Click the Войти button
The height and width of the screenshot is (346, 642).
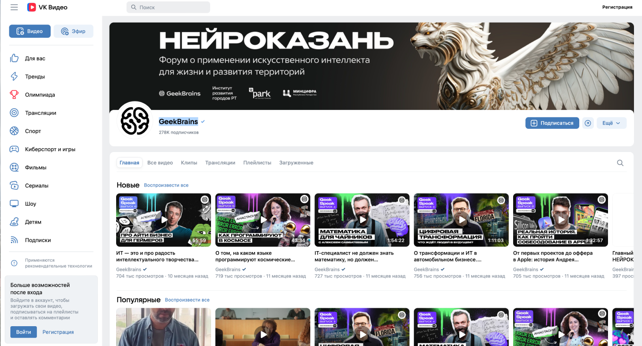point(24,332)
